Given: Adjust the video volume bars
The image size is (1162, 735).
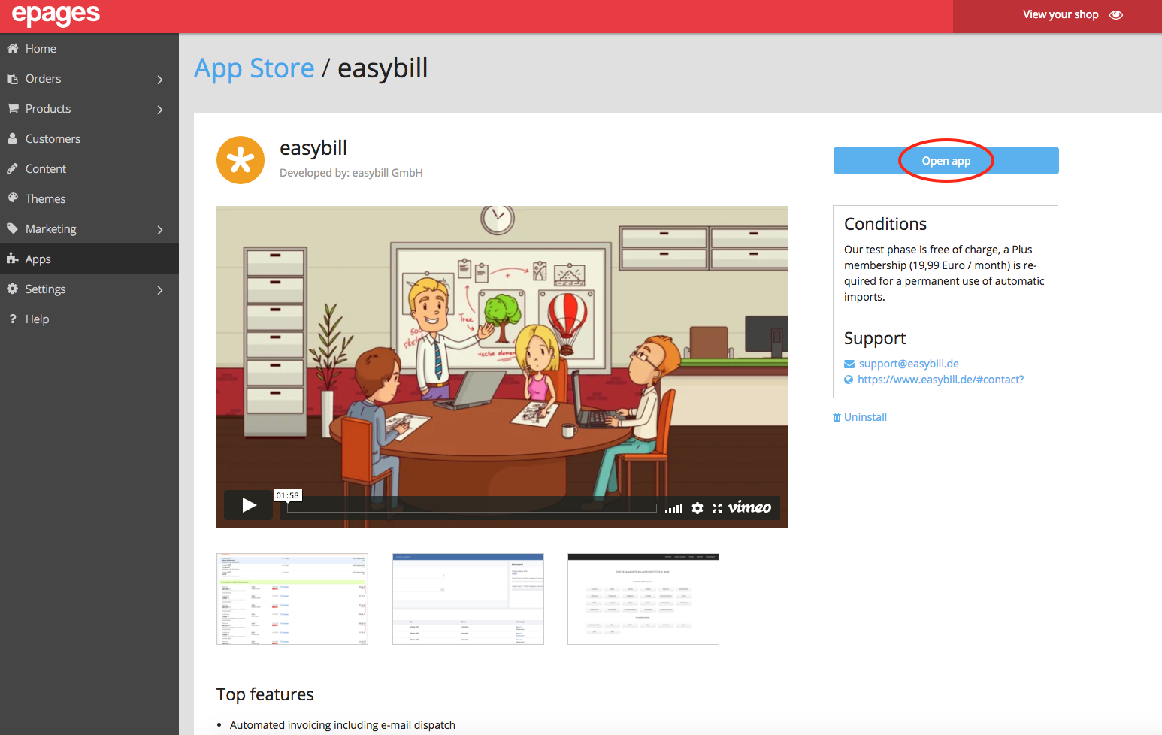Looking at the screenshot, I should coord(674,509).
